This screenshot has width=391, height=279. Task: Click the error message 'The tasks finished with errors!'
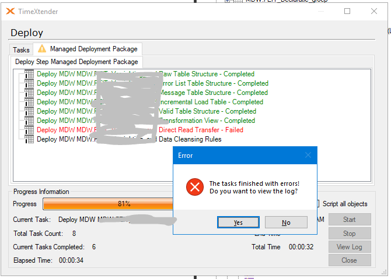coord(254,183)
